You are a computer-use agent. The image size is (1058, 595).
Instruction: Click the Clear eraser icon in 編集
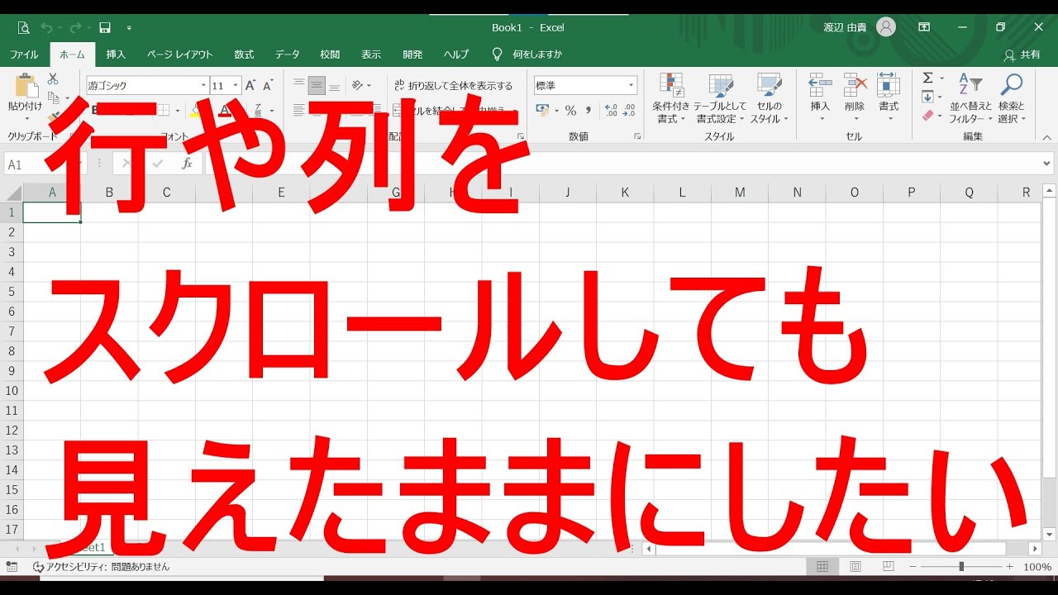click(927, 116)
